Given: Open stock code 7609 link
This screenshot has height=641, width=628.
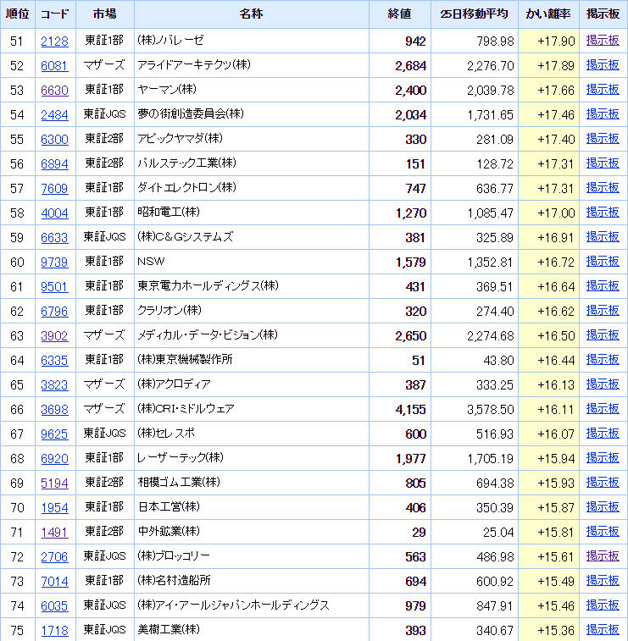Looking at the screenshot, I should (x=54, y=189).
